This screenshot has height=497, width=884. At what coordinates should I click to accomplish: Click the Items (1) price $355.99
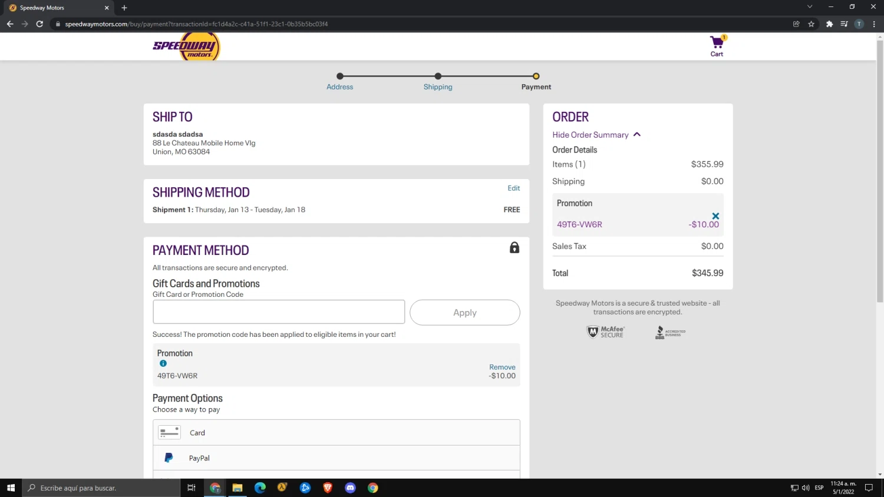[x=707, y=164]
